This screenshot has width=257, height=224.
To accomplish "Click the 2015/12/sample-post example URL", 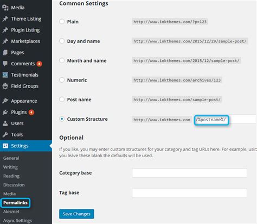I will (187, 61).
